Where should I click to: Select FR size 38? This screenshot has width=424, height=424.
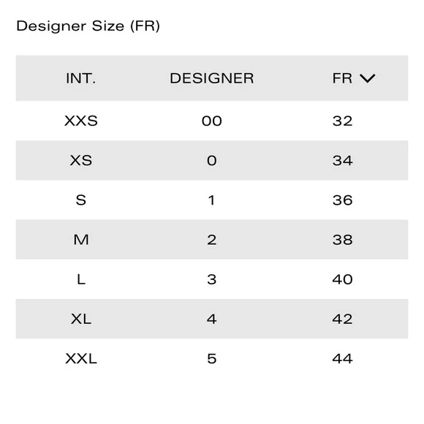tap(342, 240)
